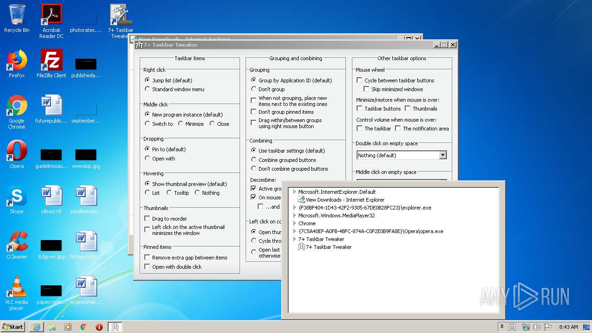
Task: Select List hovering option
Action: (152, 192)
